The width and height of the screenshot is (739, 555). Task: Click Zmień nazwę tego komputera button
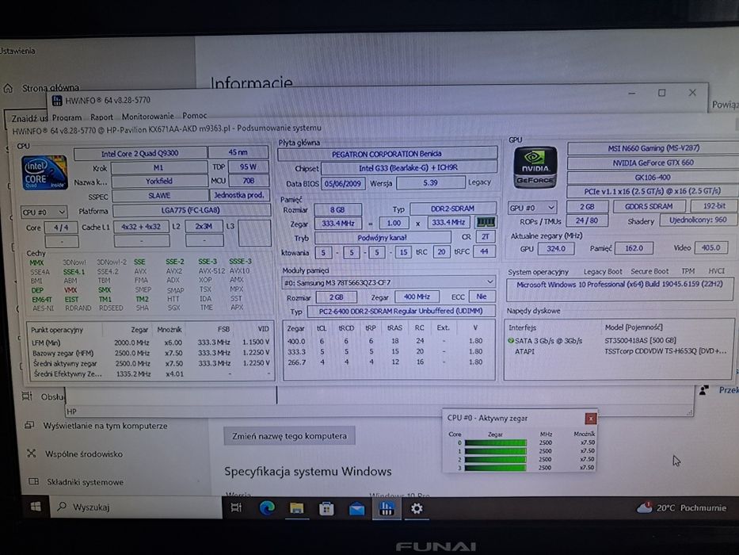(289, 436)
